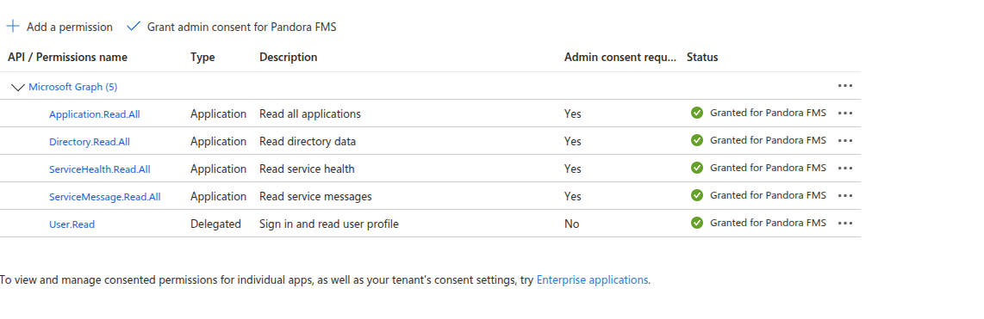Click 'Application' type in ServiceHealth.Read.All row
Screen dimensions: 984x319
pos(218,169)
